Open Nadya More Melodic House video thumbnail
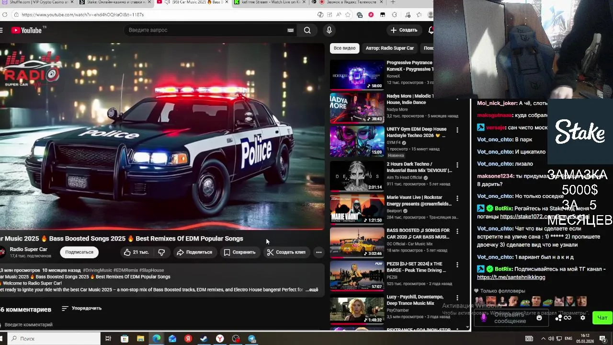613x345 pixels. click(x=357, y=108)
